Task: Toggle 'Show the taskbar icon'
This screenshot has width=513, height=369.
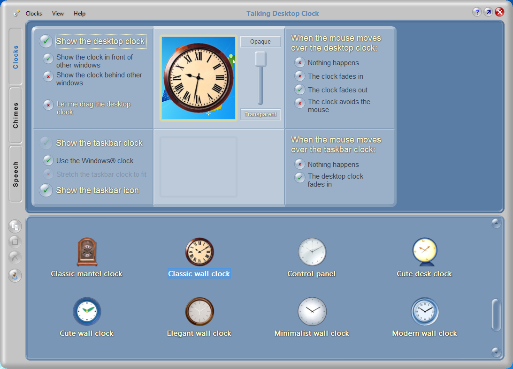Action: (46, 190)
